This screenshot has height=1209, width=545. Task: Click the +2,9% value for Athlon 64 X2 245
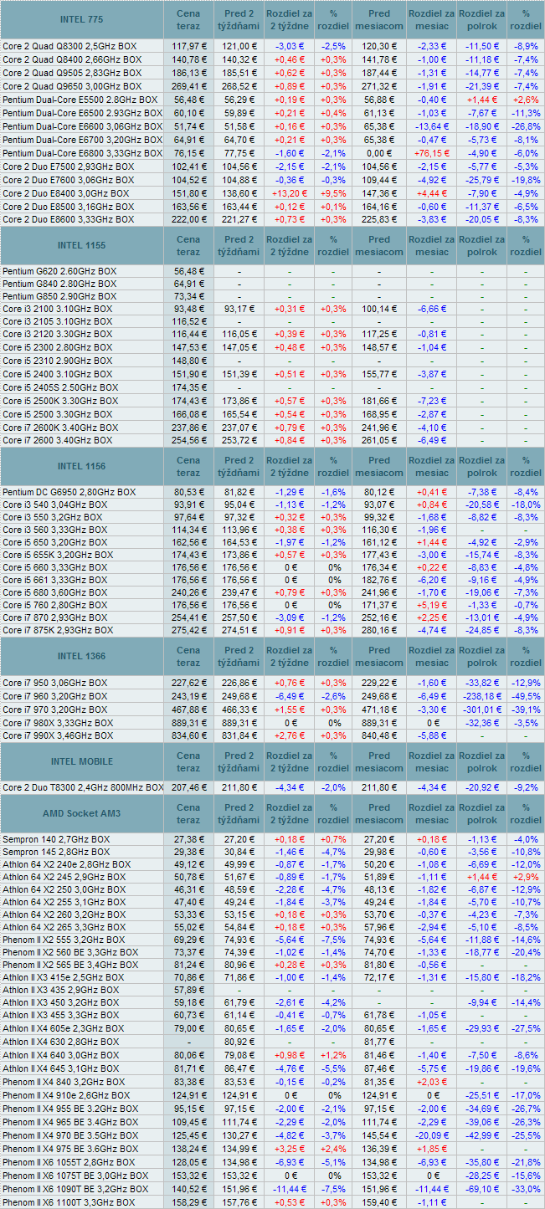(525, 877)
